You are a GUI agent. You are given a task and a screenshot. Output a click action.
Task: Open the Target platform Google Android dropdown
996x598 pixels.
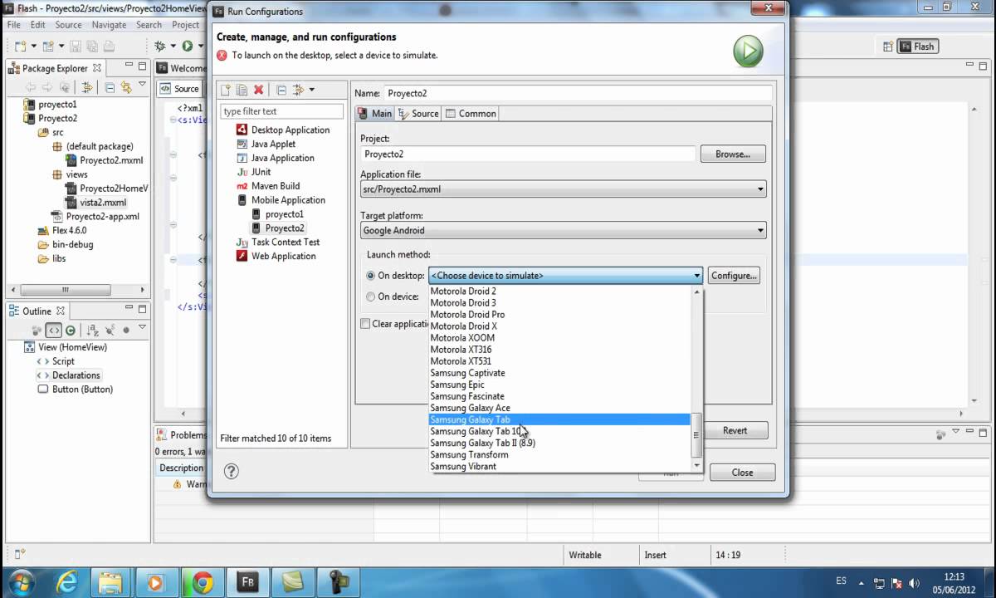[x=759, y=231]
